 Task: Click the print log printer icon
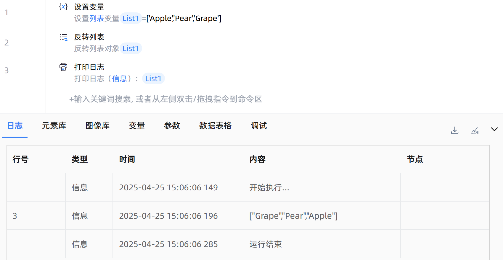(x=63, y=67)
